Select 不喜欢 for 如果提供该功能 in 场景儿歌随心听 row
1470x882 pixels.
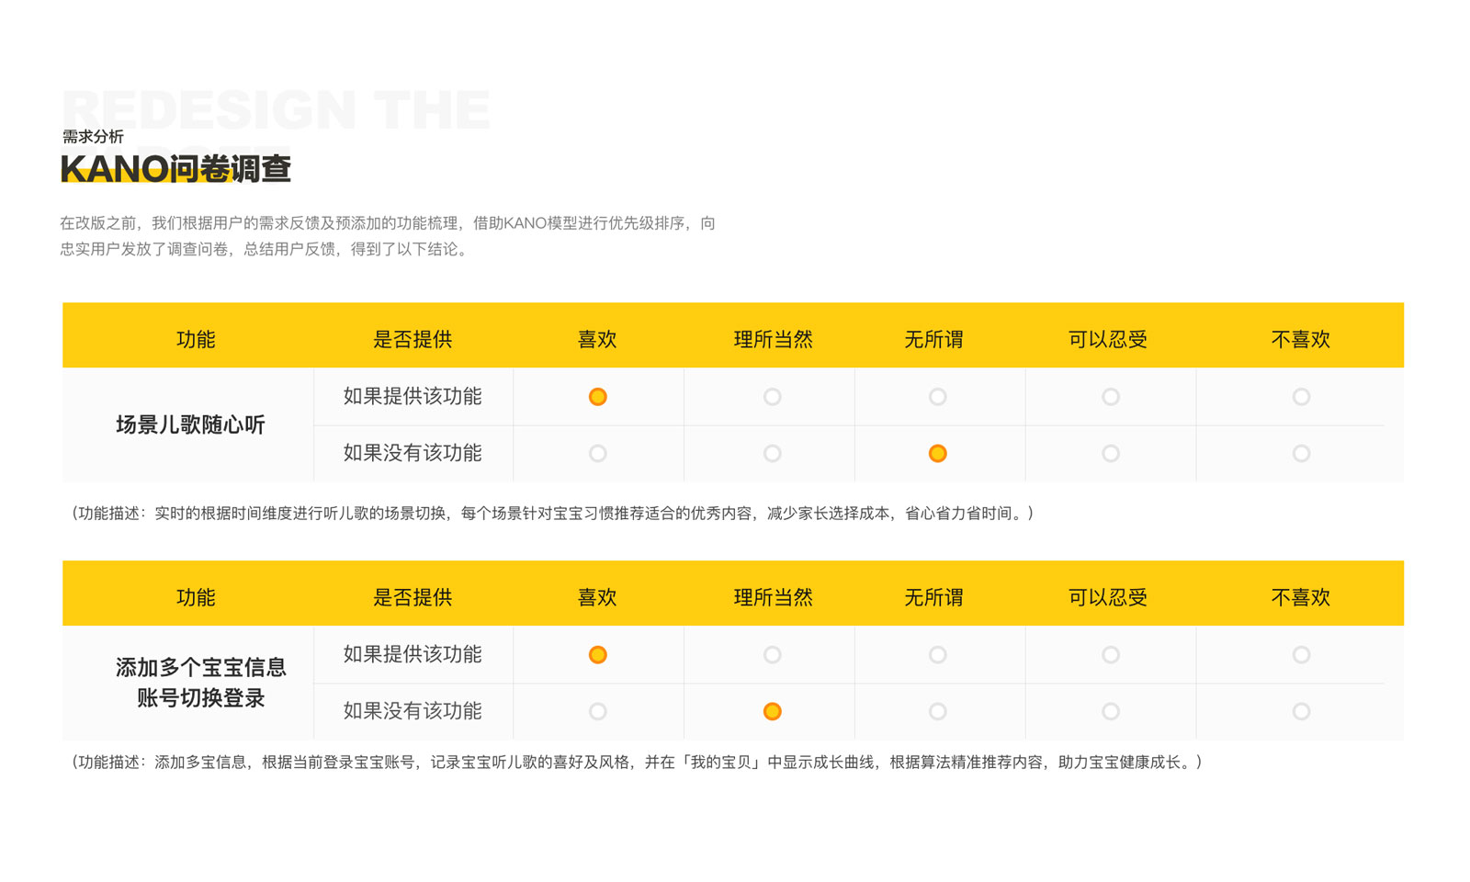[1301, 397]
